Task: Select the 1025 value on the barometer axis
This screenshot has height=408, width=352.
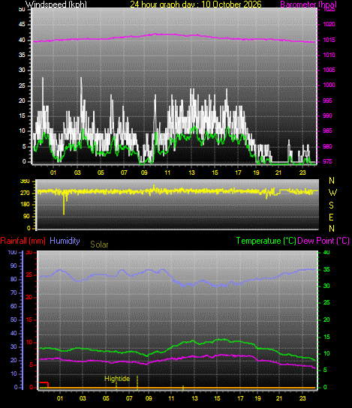Action: coord(329,10)
